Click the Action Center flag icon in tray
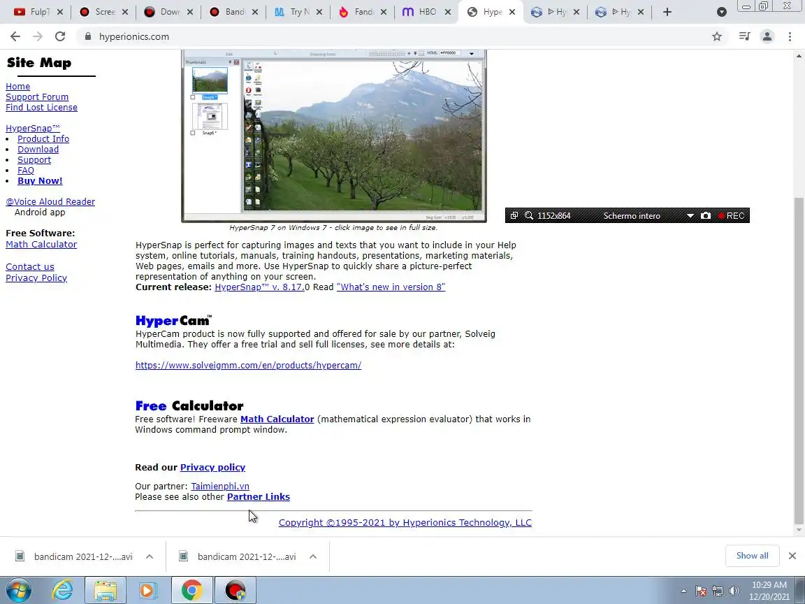Viewport: 805px width, 604px height. click(701, 591)
